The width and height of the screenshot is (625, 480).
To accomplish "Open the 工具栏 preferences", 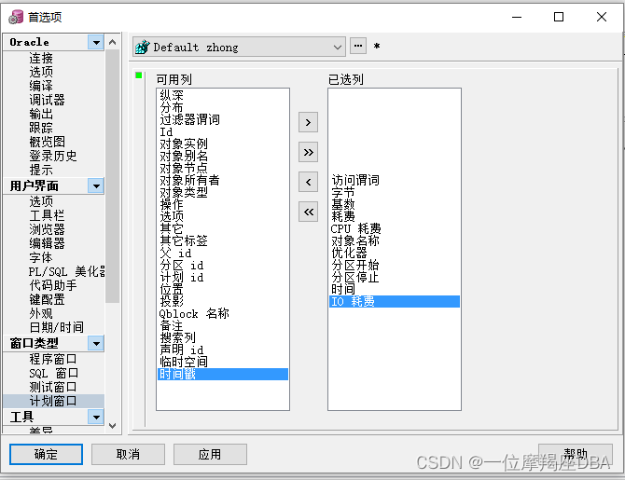I will tap(47, 215).
